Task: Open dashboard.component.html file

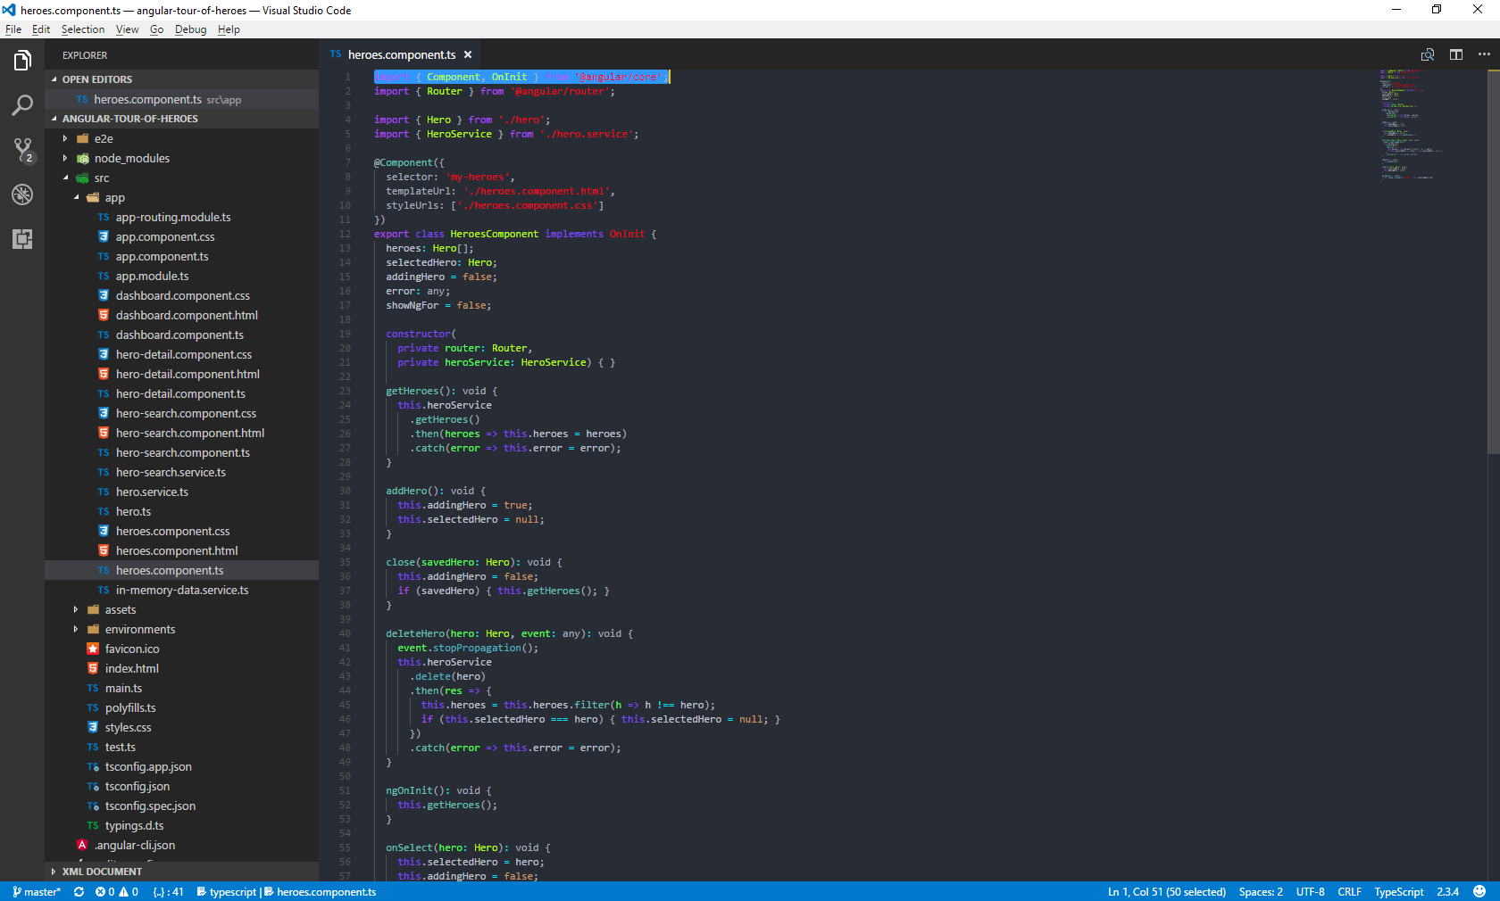Action: tap(182, 316)
